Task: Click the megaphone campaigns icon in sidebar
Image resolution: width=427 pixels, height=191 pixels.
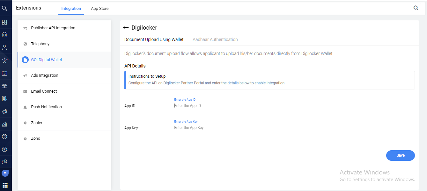Action: coord(4,111)
